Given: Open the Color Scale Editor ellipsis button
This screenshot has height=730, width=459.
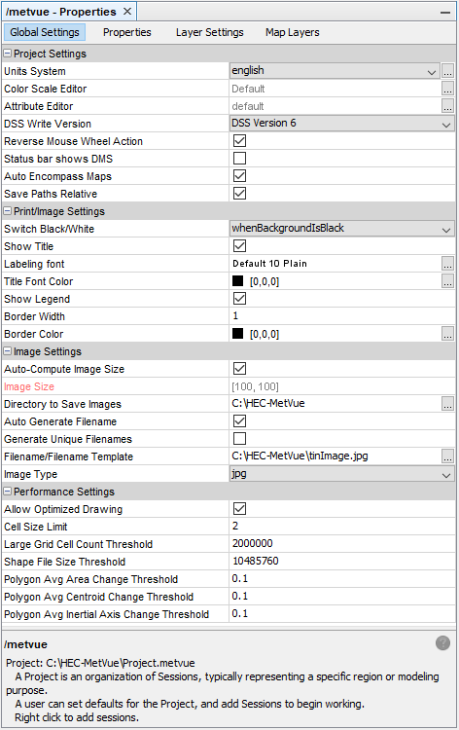Looking at the screenshot, I should [x=447, y=89].
